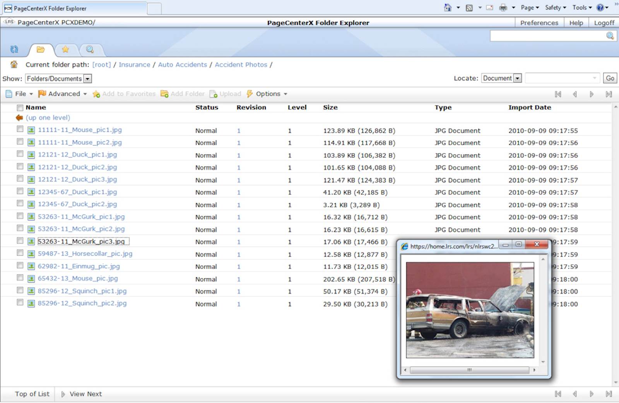Click the Add to Favorites star icon
The width and height of the screenshot is (619, 403).
(x=96, y=94)
